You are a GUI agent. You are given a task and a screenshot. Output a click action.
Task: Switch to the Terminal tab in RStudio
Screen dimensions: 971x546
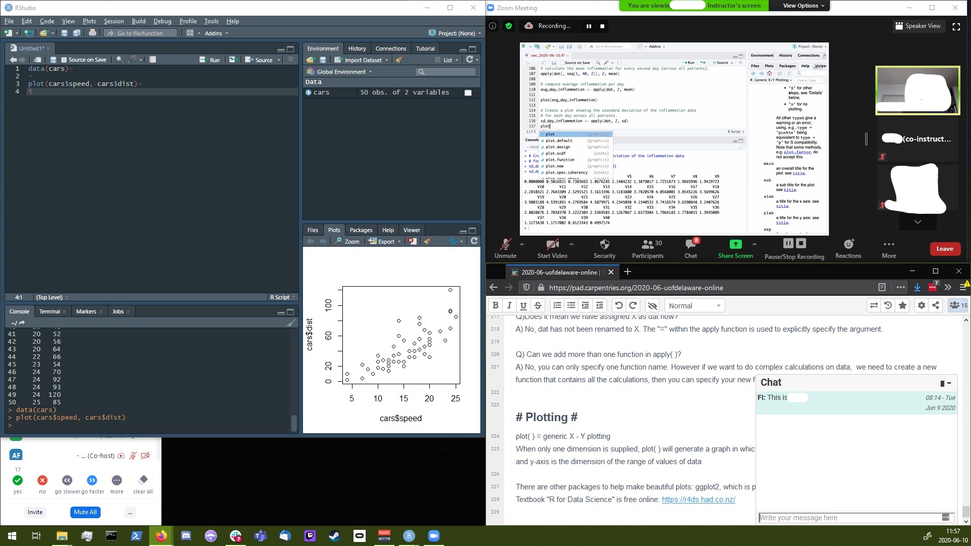(49, 311)
